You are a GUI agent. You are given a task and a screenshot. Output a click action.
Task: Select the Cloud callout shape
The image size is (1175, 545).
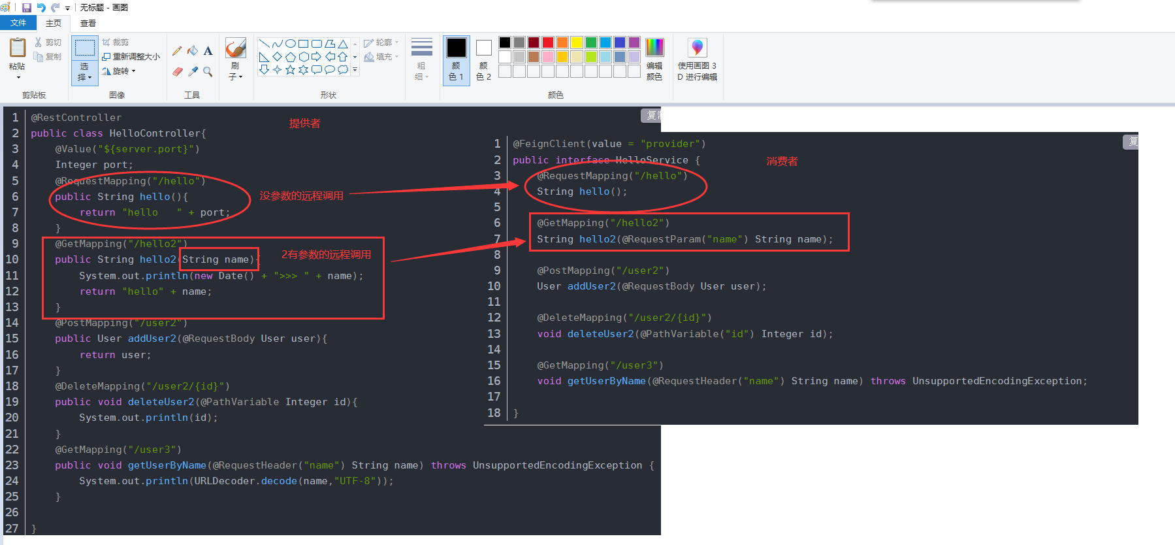(x=342, y=69)
